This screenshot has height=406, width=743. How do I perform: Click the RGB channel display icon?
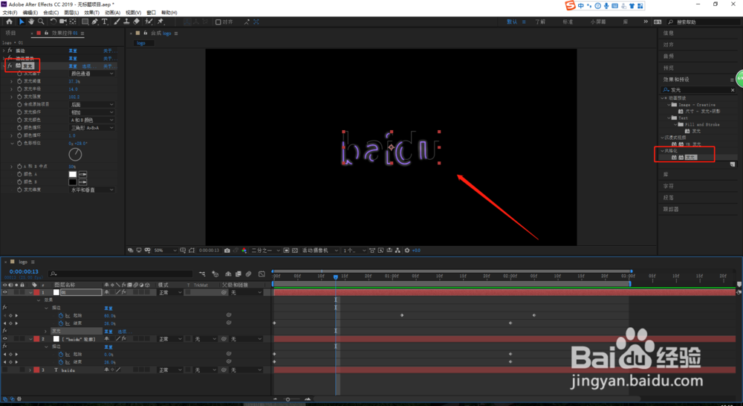pyautogui.click(x=244, y=251)
